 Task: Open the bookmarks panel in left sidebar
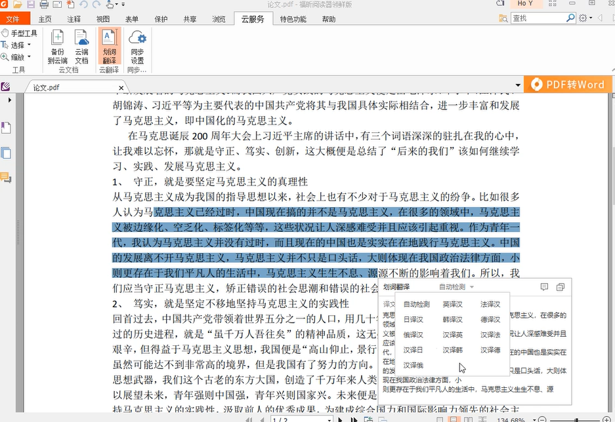tap(6, 127)
